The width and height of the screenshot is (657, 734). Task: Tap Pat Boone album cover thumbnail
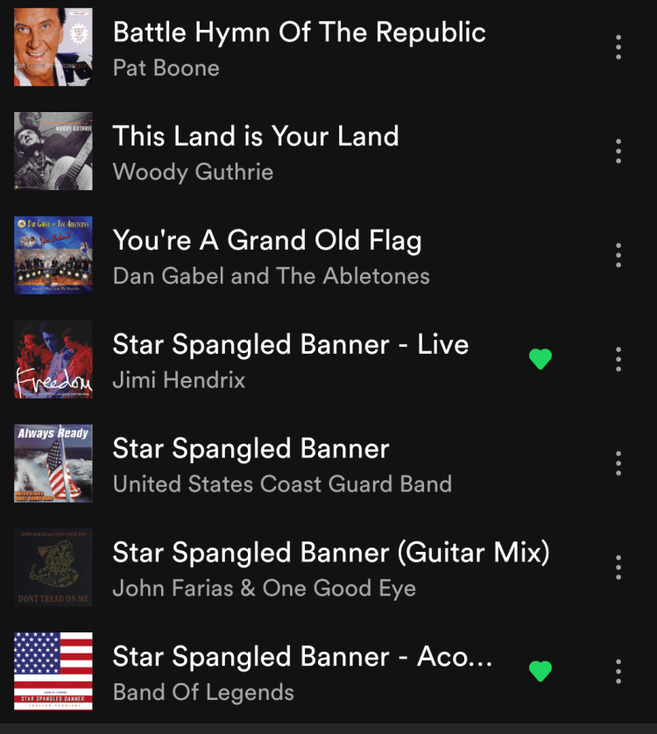53,46
